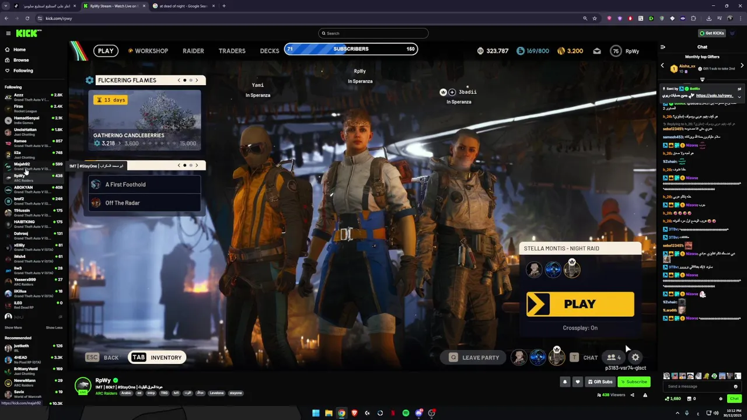Click the Gift Subs button
747x420 pixels.
(x=600, y=382)
